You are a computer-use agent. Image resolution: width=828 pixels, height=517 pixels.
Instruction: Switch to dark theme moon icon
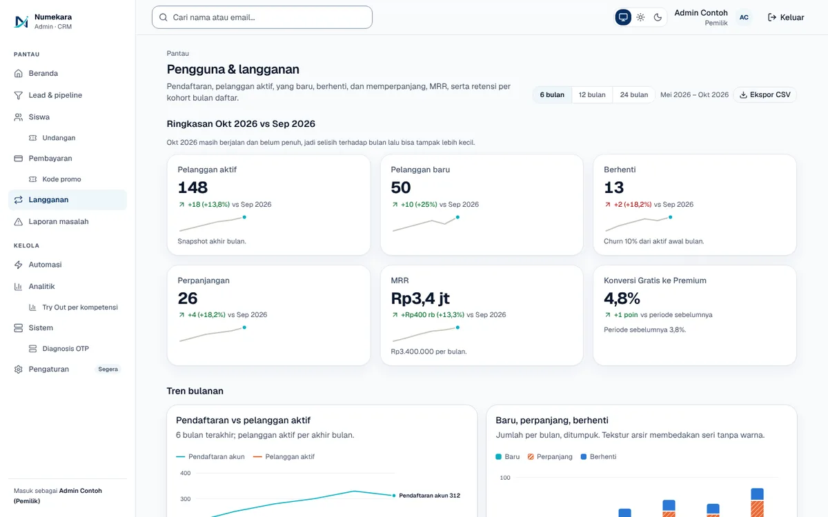pos(658,17)
